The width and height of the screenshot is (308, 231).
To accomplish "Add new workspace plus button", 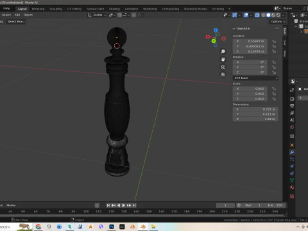I will [x=229, y=9].
